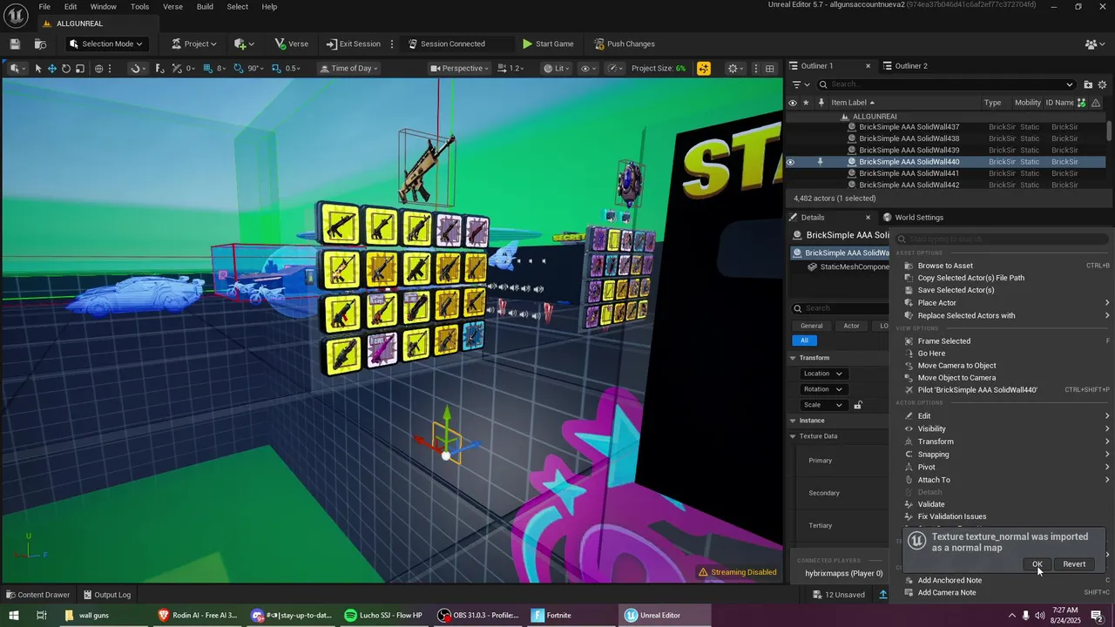
Task: Select the Translate move tool
Action: pyautogui.click(x=52, y=68)
